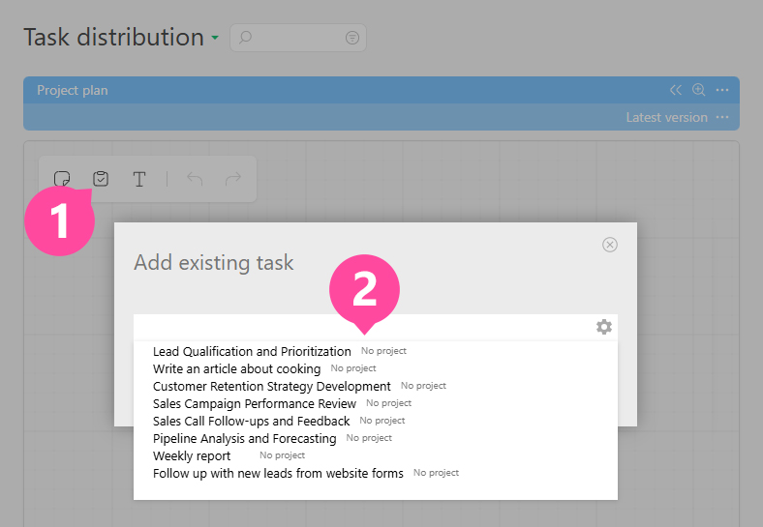Viewport: 763px width, 527px height.
Task: Click the undo arrow icon
Action: point(195,179)
